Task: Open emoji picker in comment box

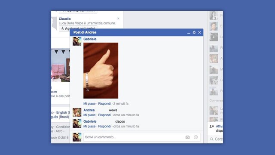Action: point(196,137)
